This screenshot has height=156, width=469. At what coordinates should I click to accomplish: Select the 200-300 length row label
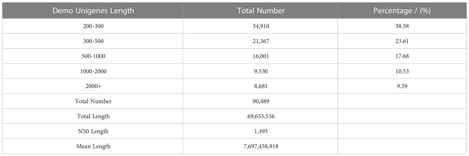(93, 26)
